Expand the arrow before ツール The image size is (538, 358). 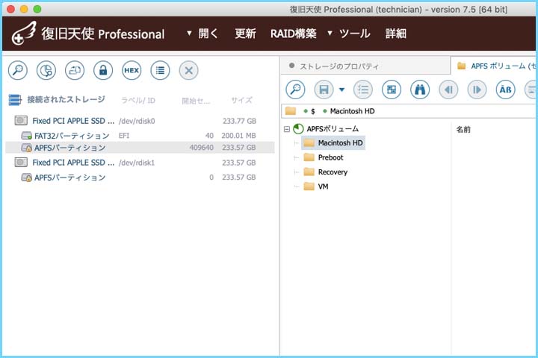pos(330,34)
